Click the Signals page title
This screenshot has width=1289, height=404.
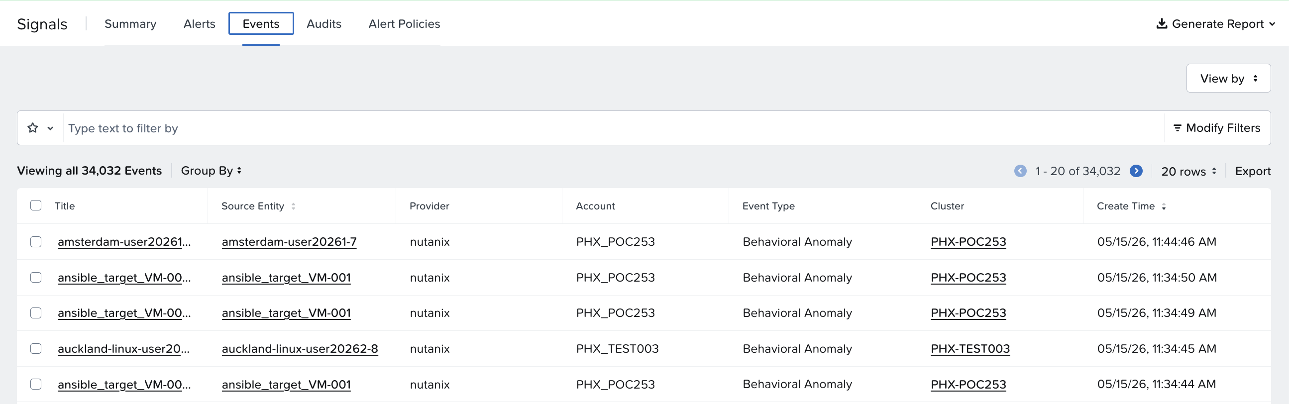point(42,24)
